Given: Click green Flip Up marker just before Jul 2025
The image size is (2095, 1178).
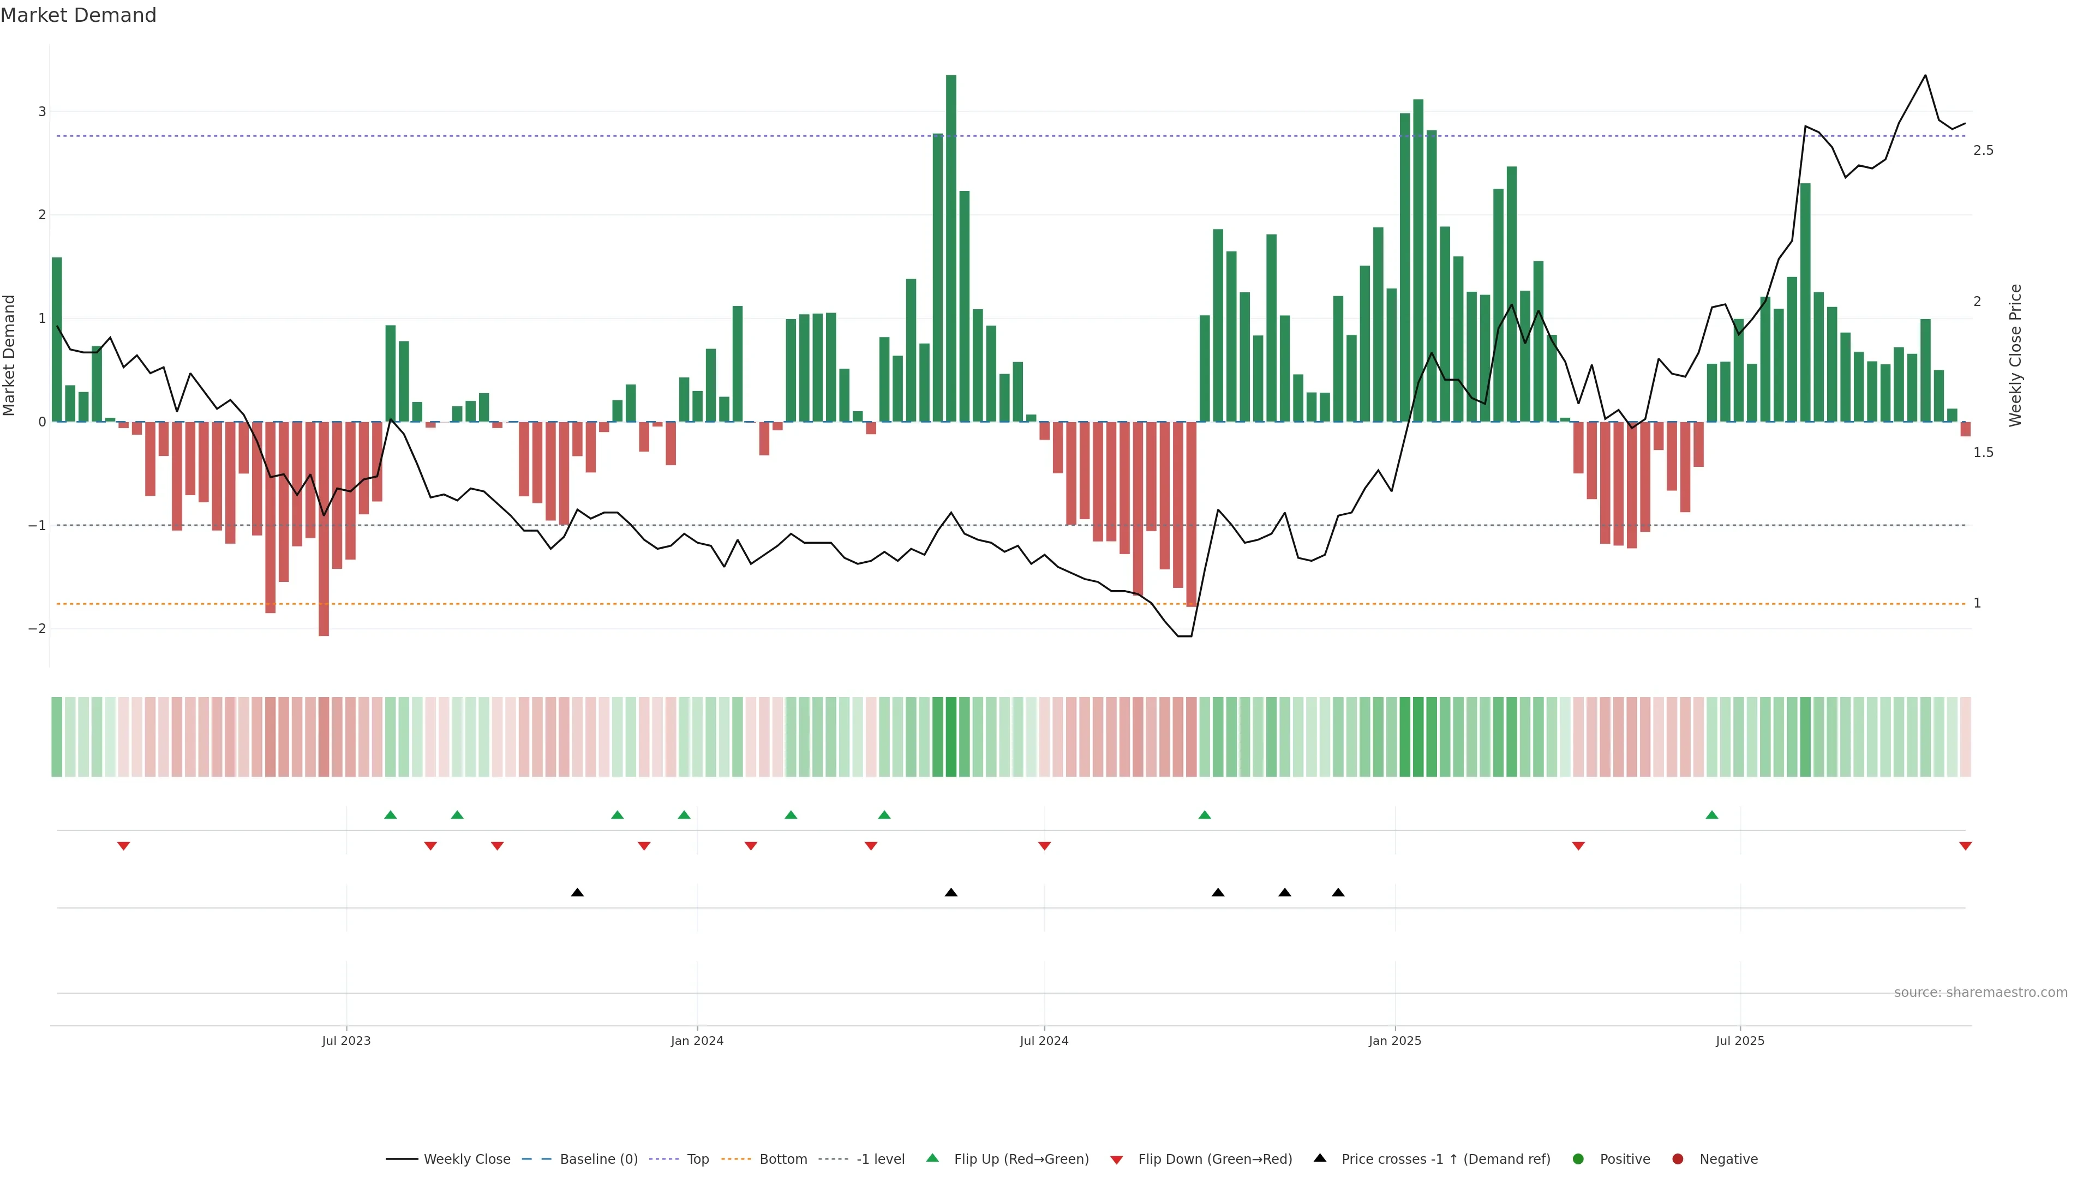Looking at the screenshot, I should point(1712,815).
